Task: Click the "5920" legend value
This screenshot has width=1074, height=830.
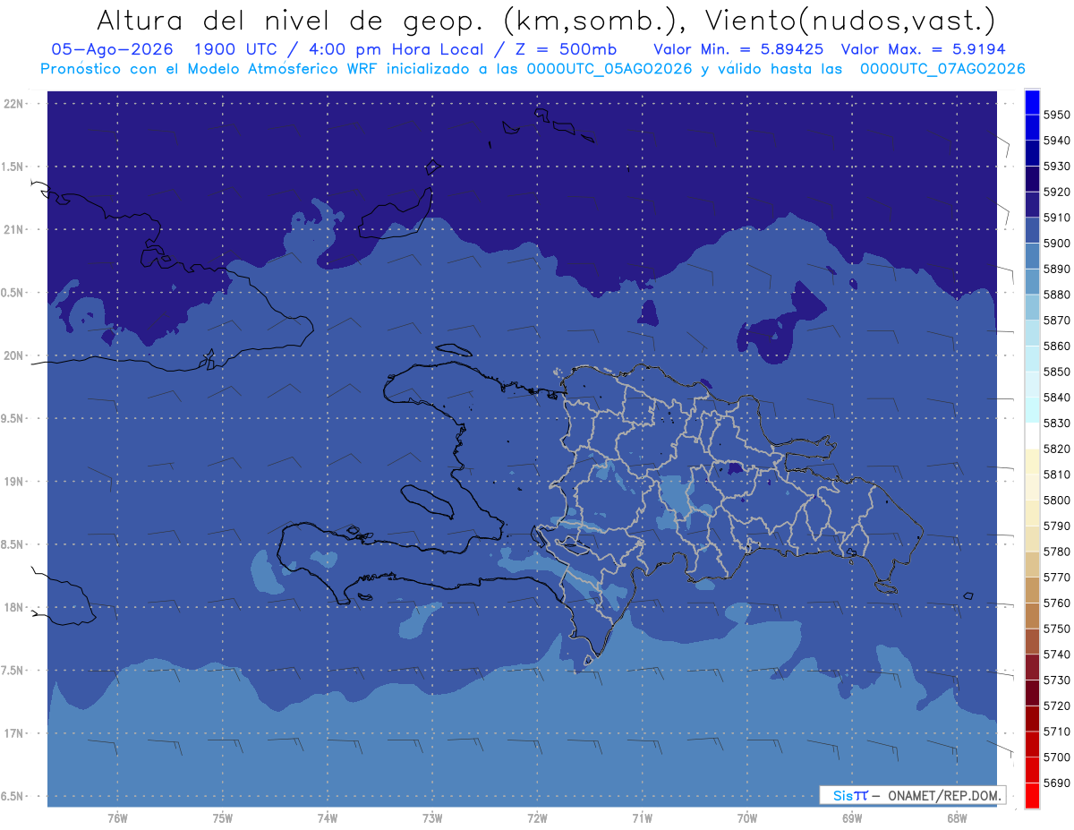Action: point(1056,193)
